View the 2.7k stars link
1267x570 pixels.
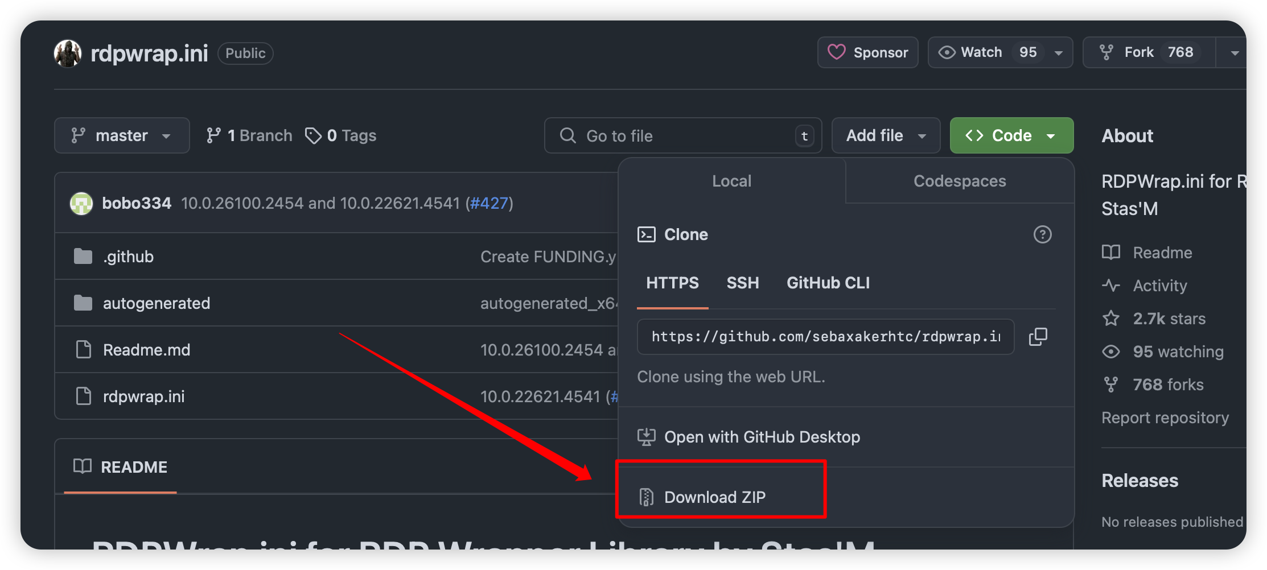1169,319
